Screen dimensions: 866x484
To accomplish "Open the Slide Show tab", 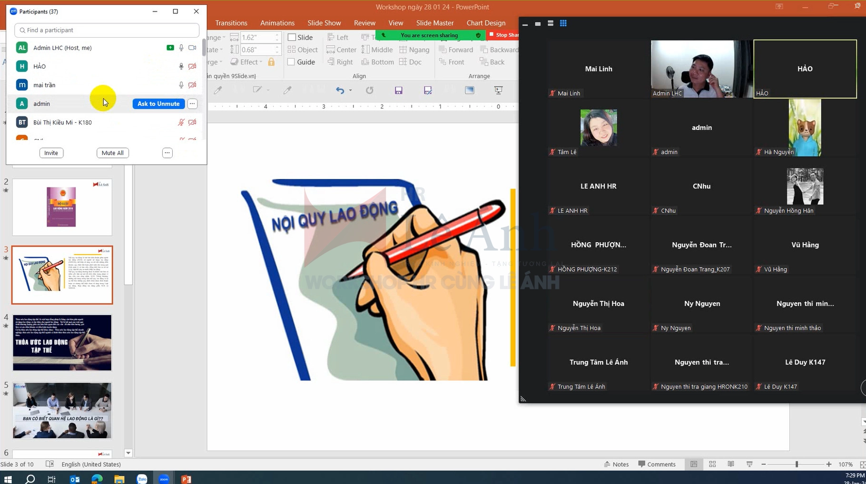I will (x=324, y=23).
